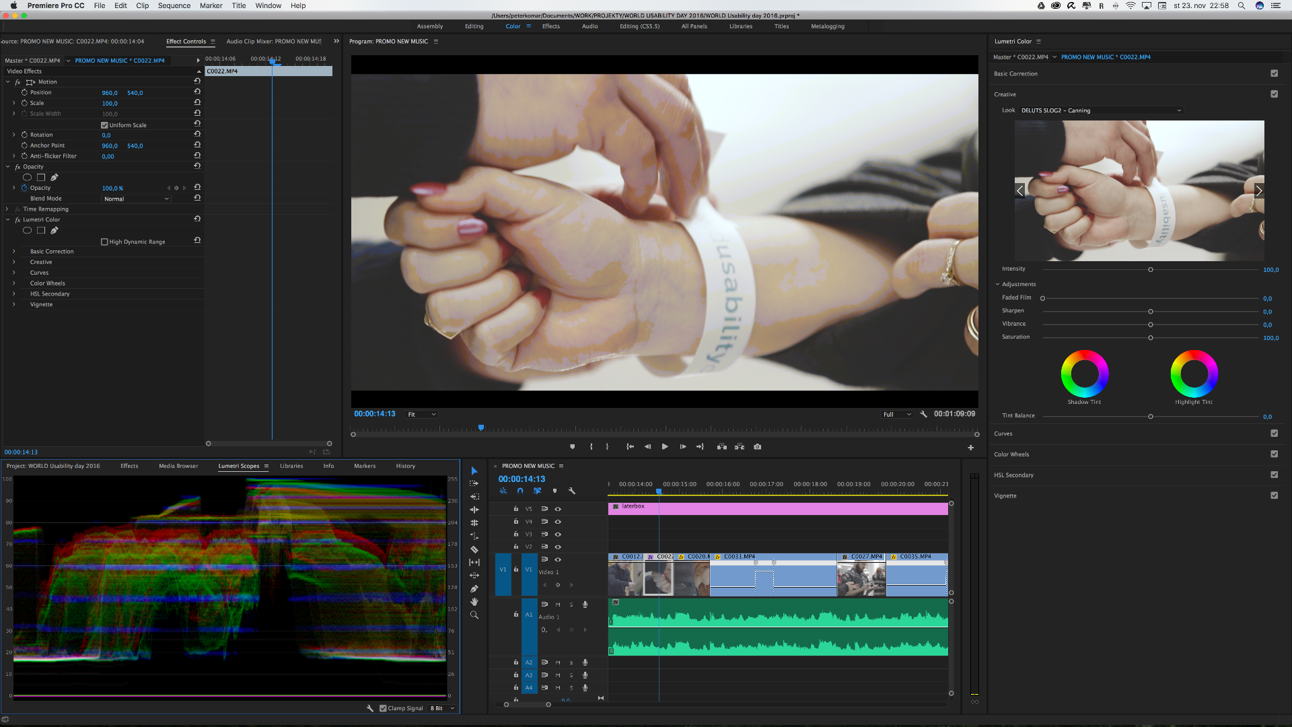This screenshot has height=727, width=1292.
Task: Open the Look dropdown DELUTS SLOG2 - Canning
Action: tap(1101, 110)
